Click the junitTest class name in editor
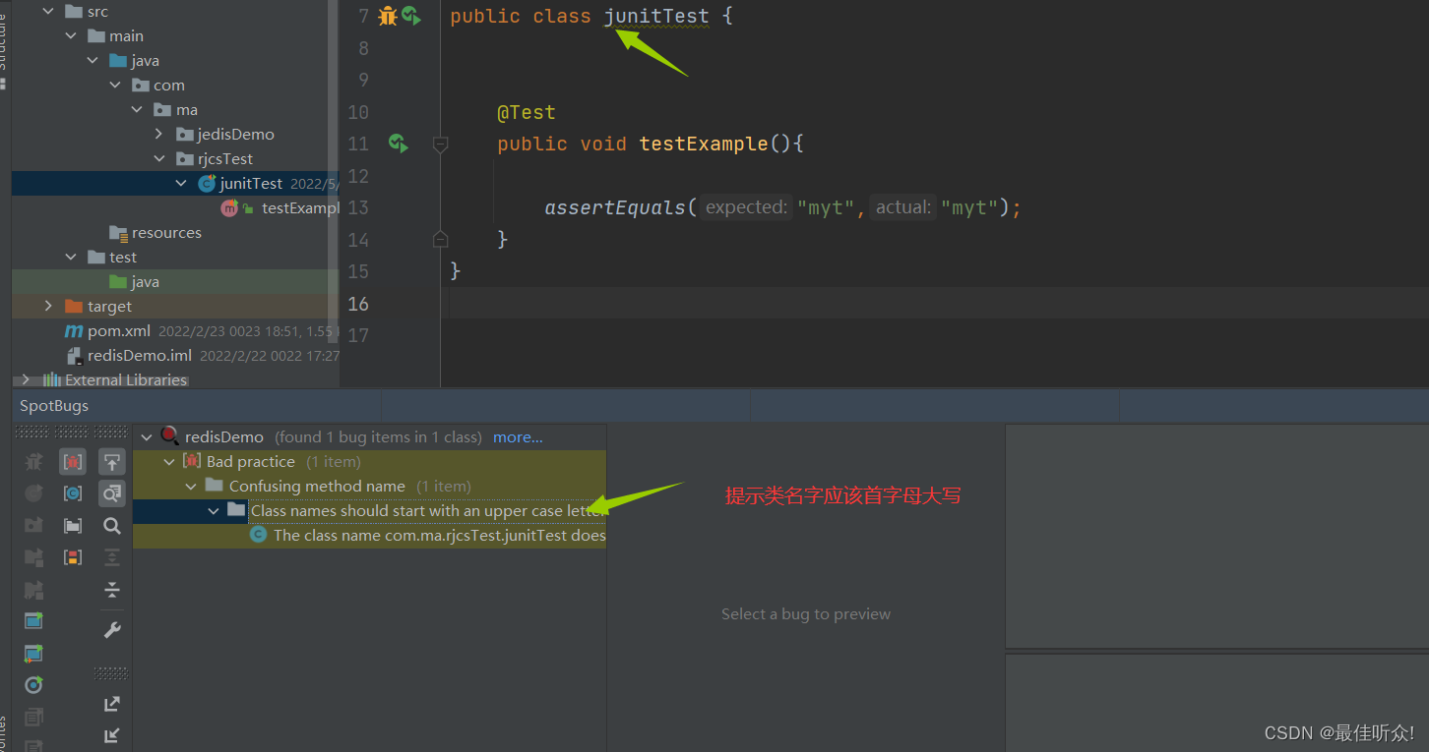Viewport: 1429px width, 752px height. tap(656, 16)
